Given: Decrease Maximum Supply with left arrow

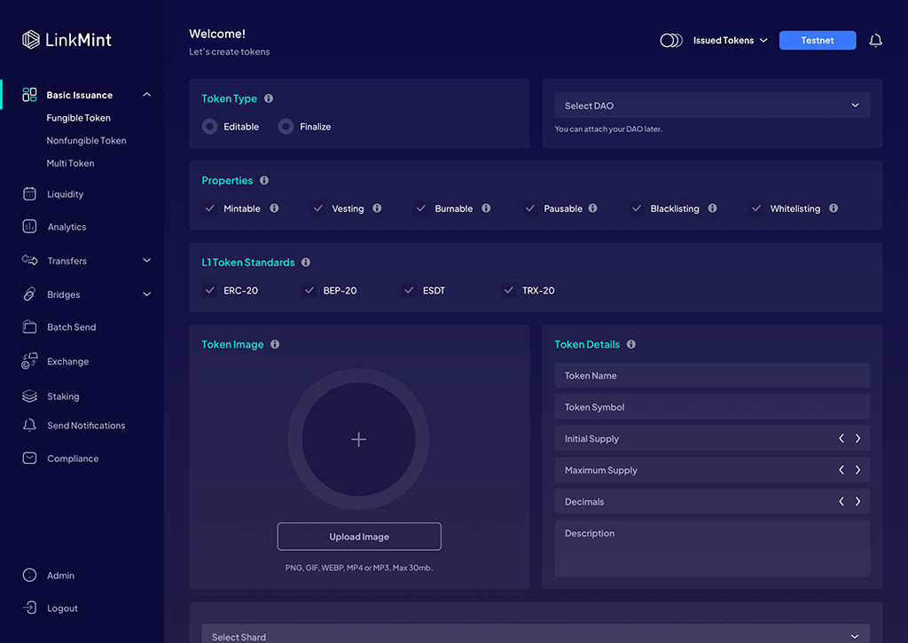Looking at the screenshot, I should pyautogui.click(x=841, y=470).
